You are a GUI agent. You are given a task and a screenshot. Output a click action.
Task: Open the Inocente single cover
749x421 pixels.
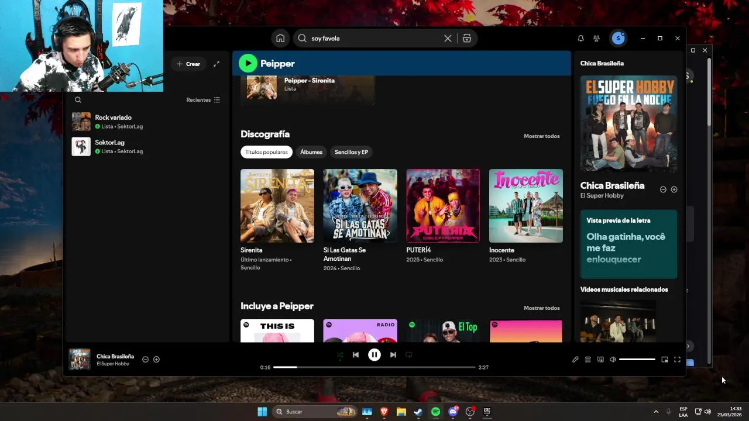tap(526, 206)
